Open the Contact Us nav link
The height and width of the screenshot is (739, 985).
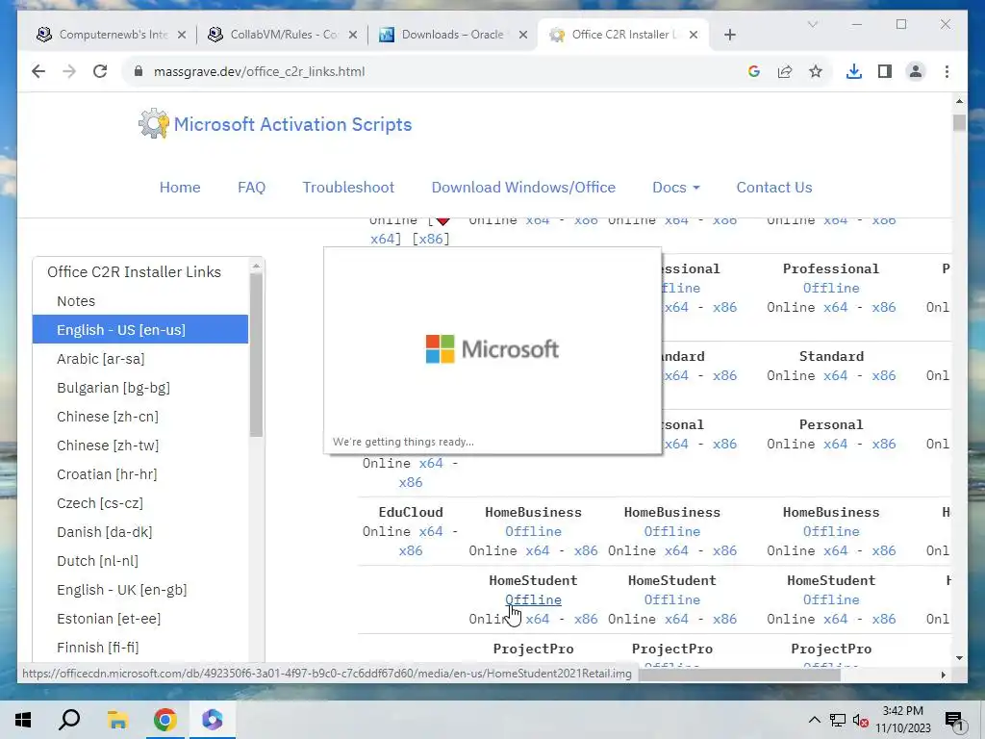774,188
